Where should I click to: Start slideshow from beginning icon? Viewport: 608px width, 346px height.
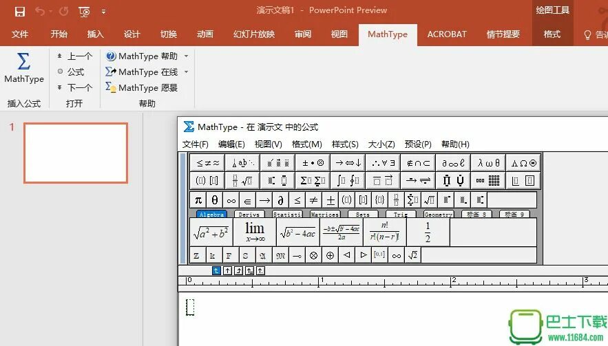point(84,12)
